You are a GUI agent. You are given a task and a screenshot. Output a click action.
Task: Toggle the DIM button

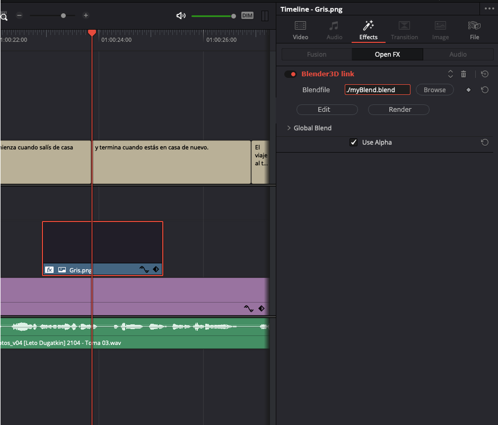tap(247, 15)
